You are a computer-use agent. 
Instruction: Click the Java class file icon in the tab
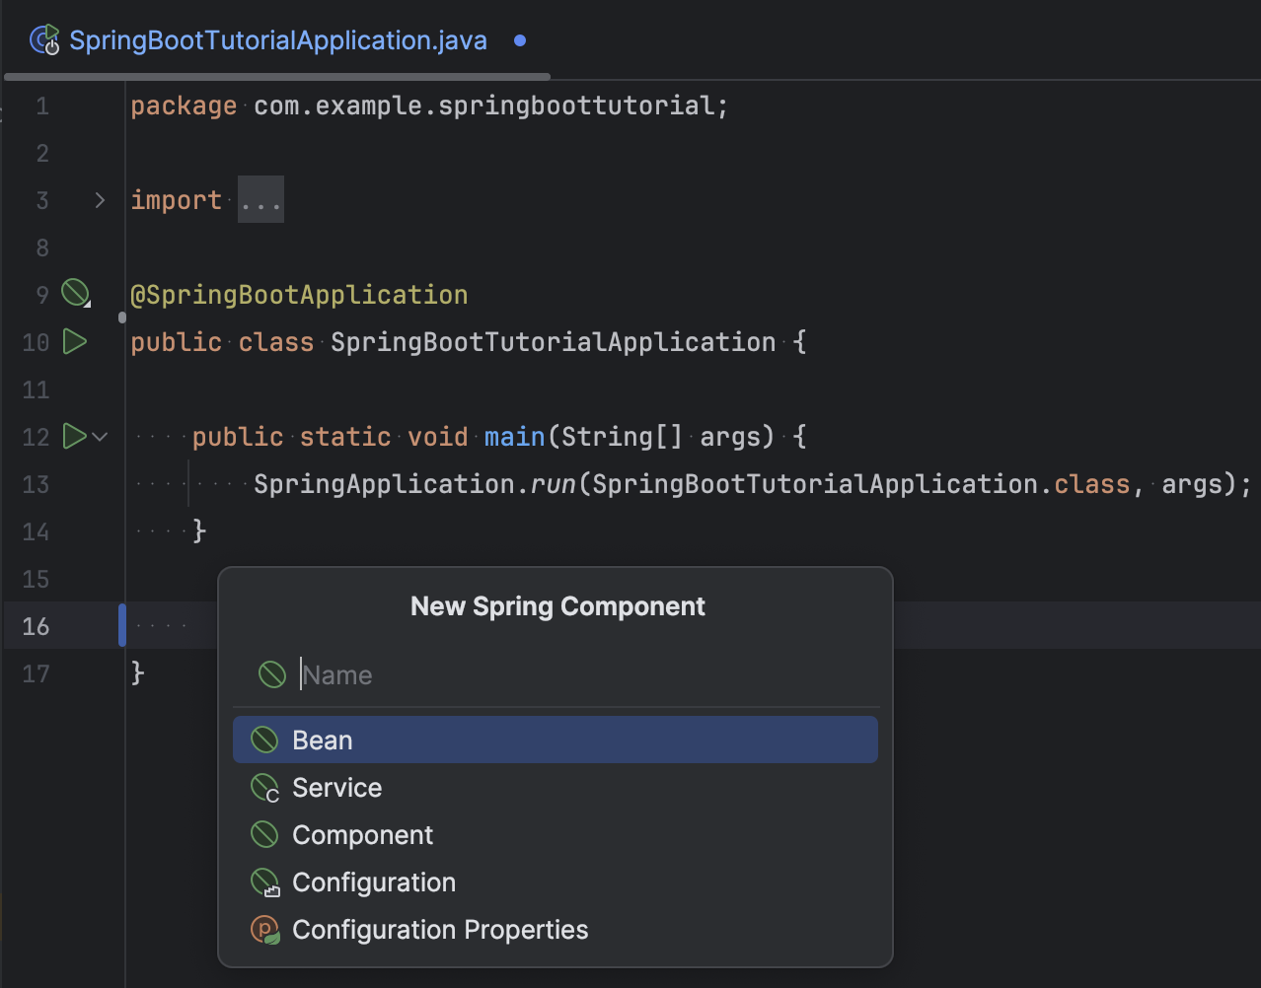point(44,40)
